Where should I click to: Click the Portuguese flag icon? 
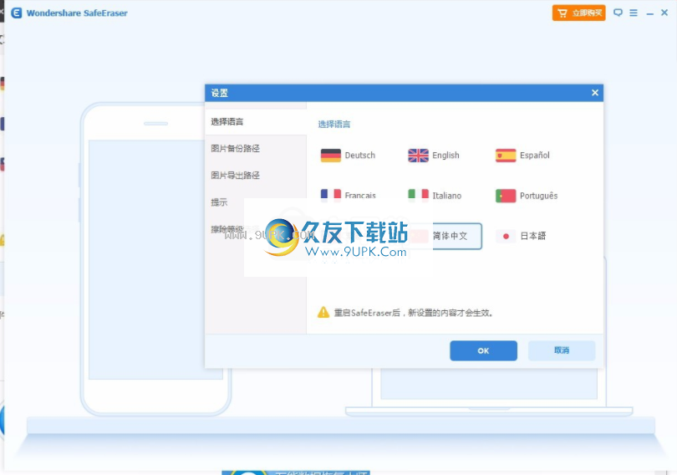(506, 196)
